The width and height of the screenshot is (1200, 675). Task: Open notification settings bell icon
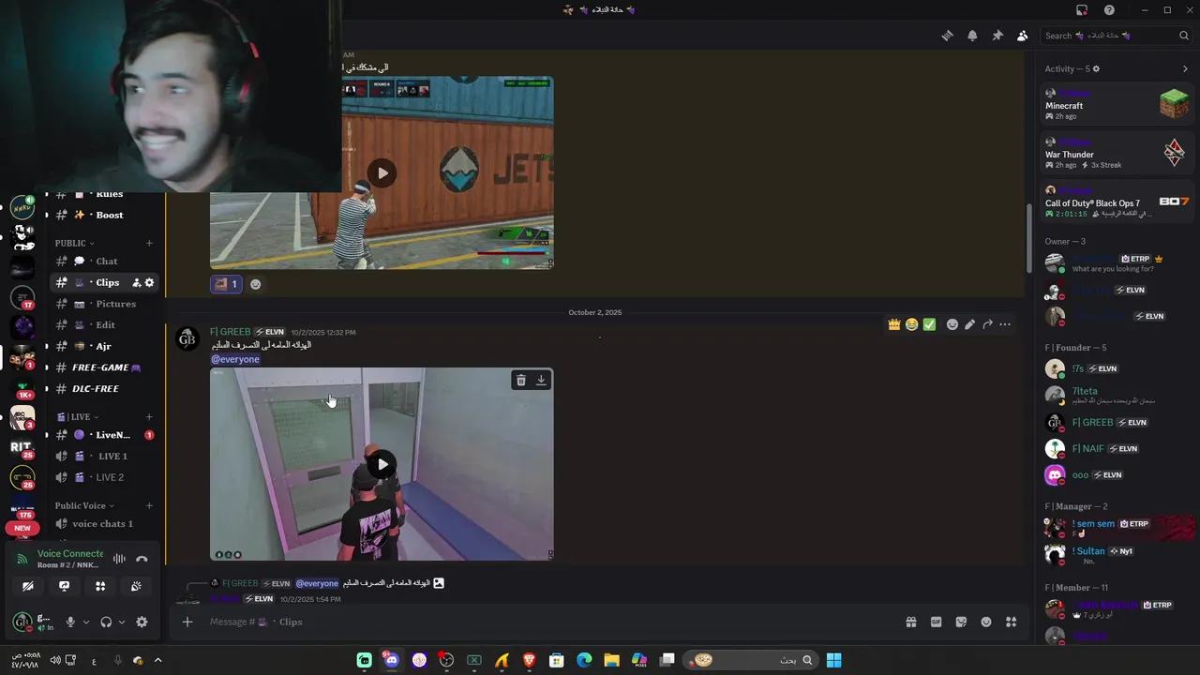pyautogui.click(x=972, y=36)
